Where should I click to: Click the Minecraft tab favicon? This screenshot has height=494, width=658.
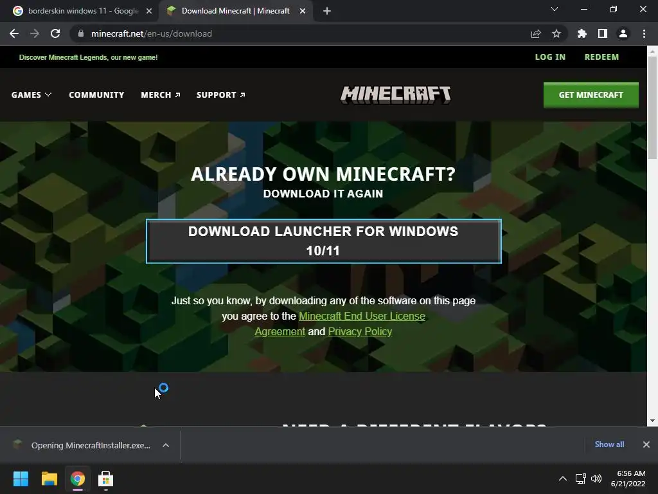pos(171,11)
